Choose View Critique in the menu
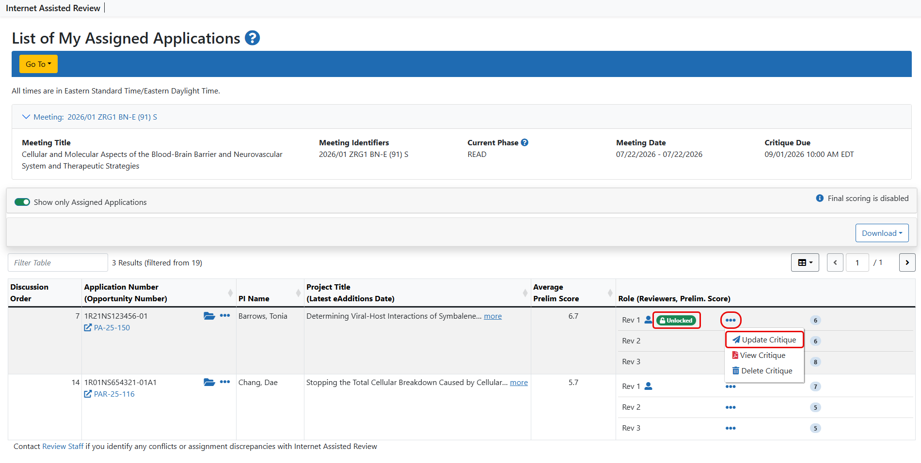This screenshot has height=463, width=921. click(x=759, y=355)
